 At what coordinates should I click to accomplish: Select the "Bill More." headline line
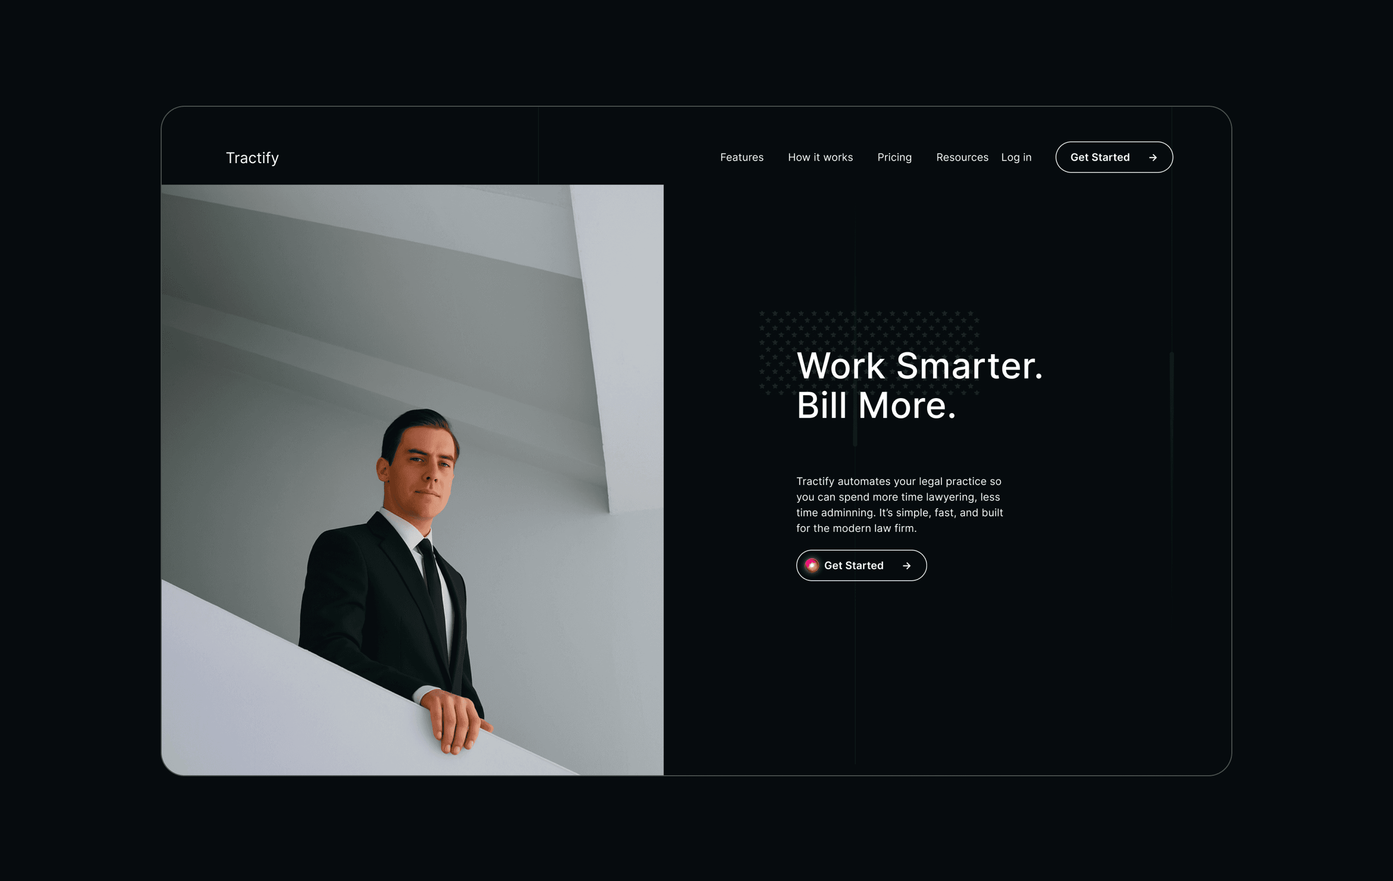click(876, 406)
